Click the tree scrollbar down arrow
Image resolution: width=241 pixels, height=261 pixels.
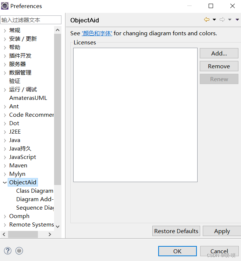point(57,226)
